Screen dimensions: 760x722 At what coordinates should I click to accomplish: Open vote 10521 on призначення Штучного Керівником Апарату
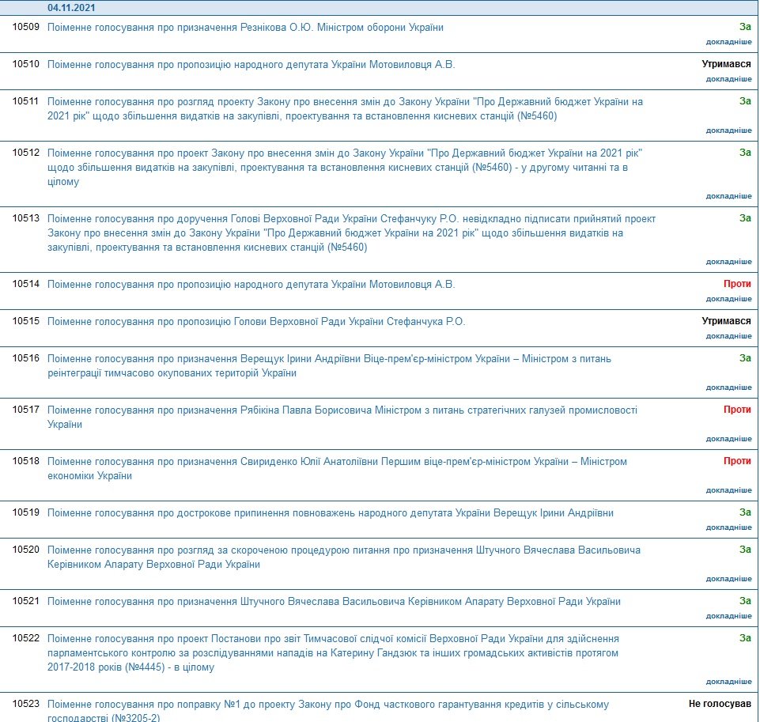coord(334,602)
